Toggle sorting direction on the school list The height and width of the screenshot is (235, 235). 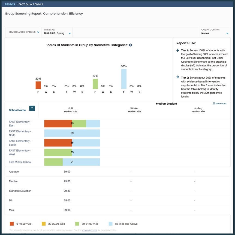click(32, 108)
